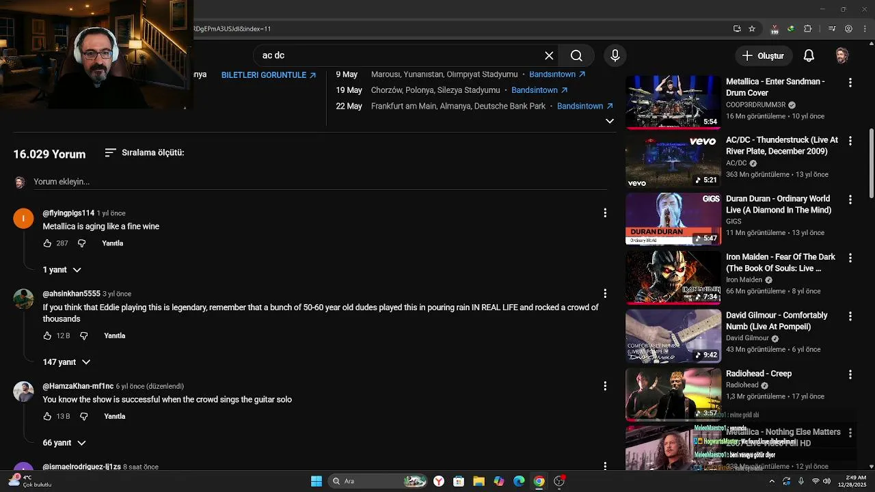
Task: Open Bandsintown link for Marousi concert
Action: [557, 74]
